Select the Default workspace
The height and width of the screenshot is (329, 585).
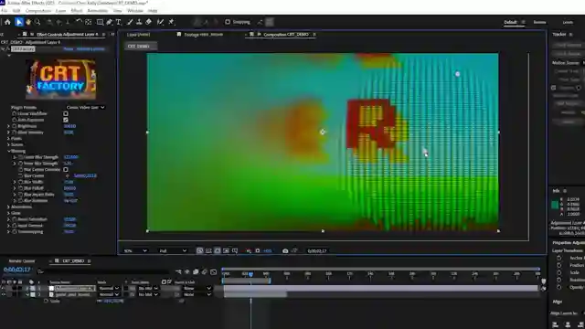pos(510,22)
